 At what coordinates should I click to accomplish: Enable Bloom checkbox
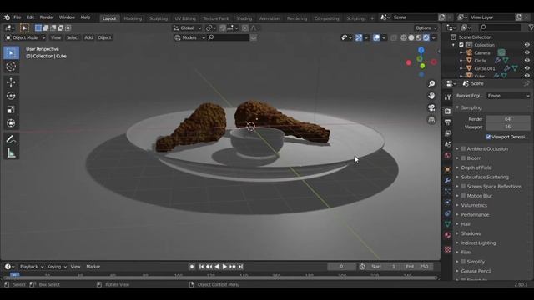tap(463, 158)
